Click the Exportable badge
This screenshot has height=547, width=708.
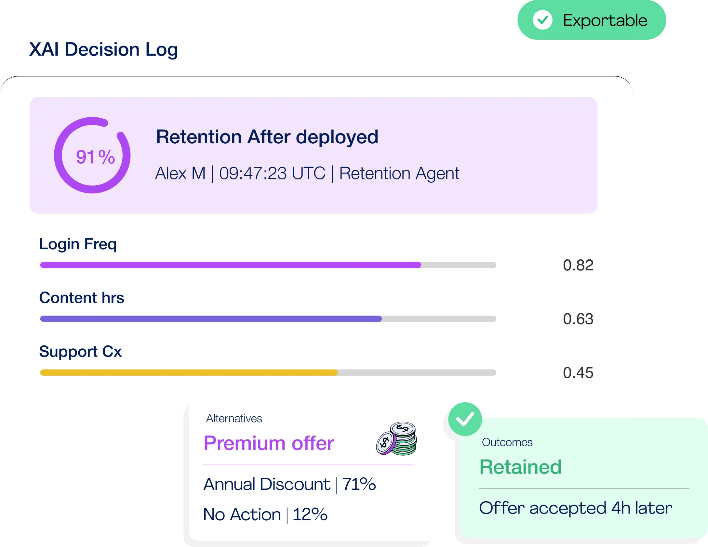592,20
